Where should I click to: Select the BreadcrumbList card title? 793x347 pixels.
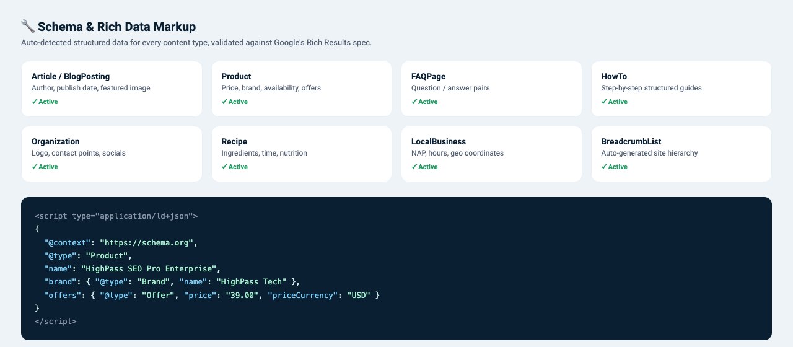(x=631, y=142)
